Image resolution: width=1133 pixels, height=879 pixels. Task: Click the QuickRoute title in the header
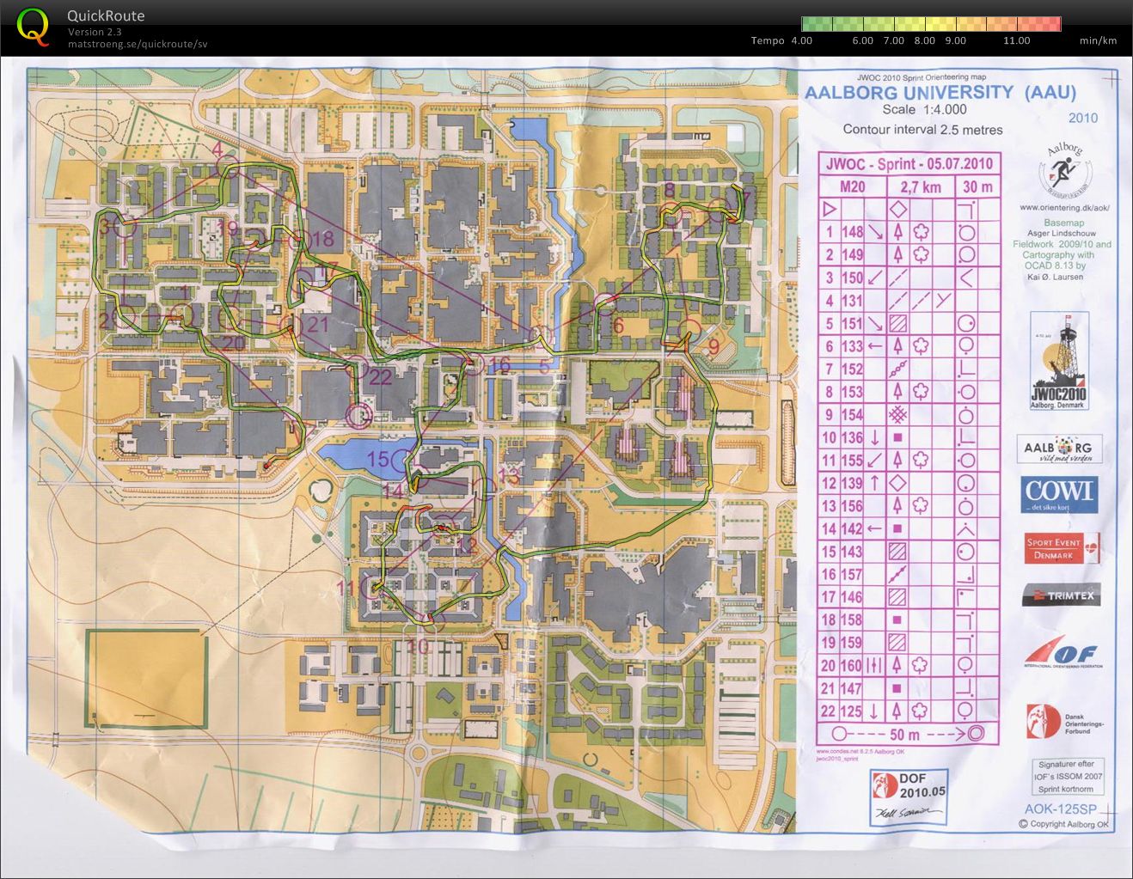[106, 15]
